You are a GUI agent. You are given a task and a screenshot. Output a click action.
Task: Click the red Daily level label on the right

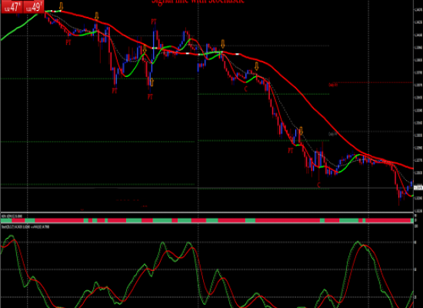pyautogui.click(x=333, y=85)
